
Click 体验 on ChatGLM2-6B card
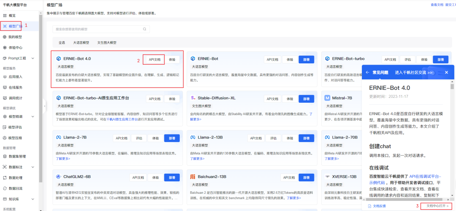click(x=155, y=177)
